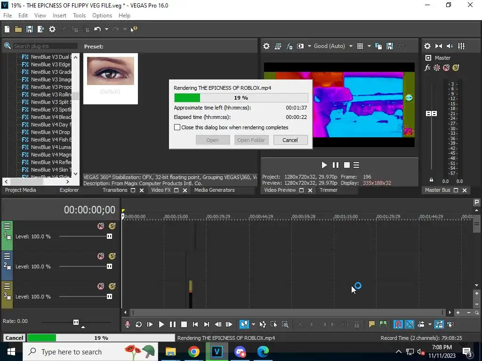Open Mixing Console sliders icon

[x=461, y=46]
